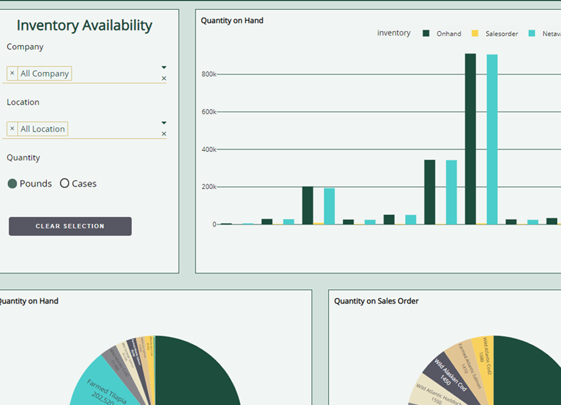Click the Location field label
Viewport: 561px width, 405px height.
click(23, 102)
